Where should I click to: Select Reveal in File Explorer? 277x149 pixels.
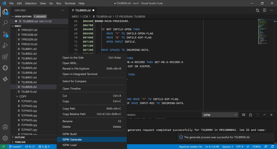[x=92, y=69]
